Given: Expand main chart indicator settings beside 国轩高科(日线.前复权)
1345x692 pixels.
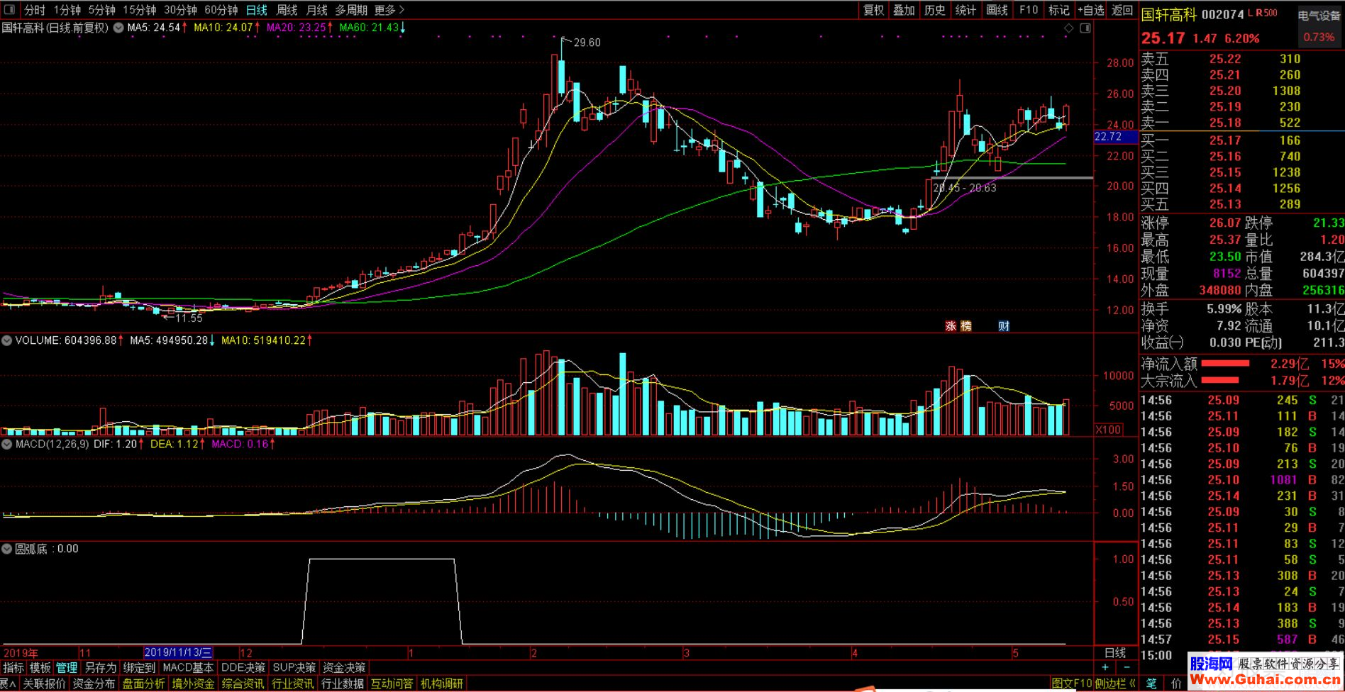Looking at the screenshot, I should pyautogui.click(x=118, y=28).
